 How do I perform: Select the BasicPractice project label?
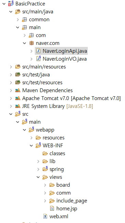coord(30,4)
